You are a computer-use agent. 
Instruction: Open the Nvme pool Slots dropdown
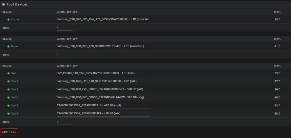tap(65, 55)
